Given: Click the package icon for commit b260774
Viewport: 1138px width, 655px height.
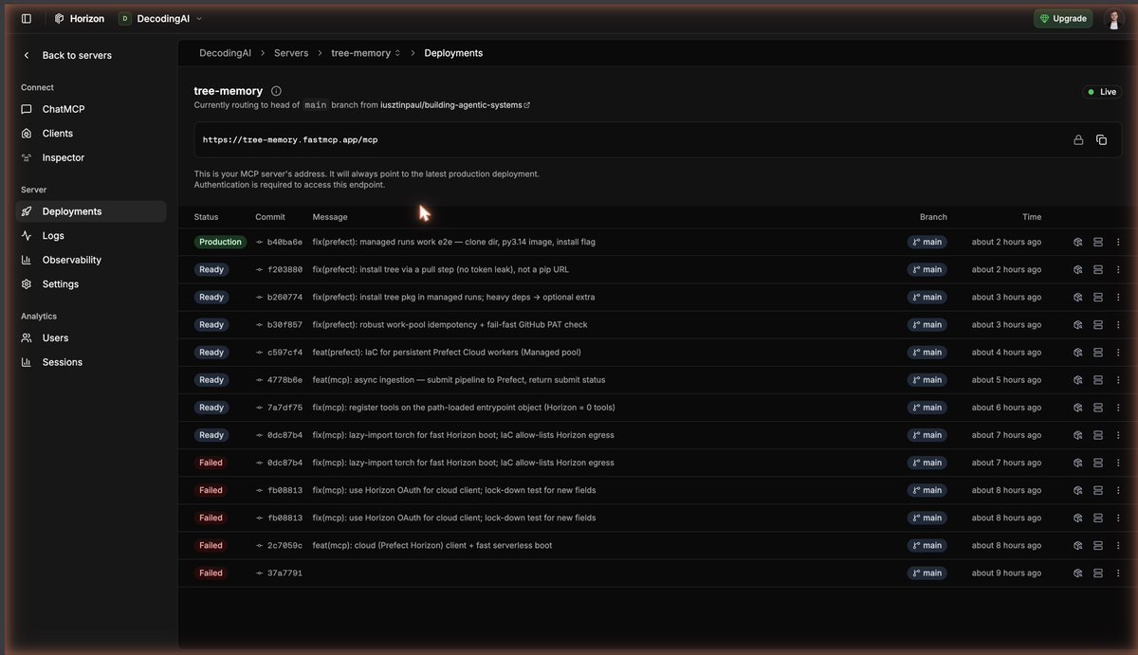Looking at the screenshot, I should (1078, 297).
